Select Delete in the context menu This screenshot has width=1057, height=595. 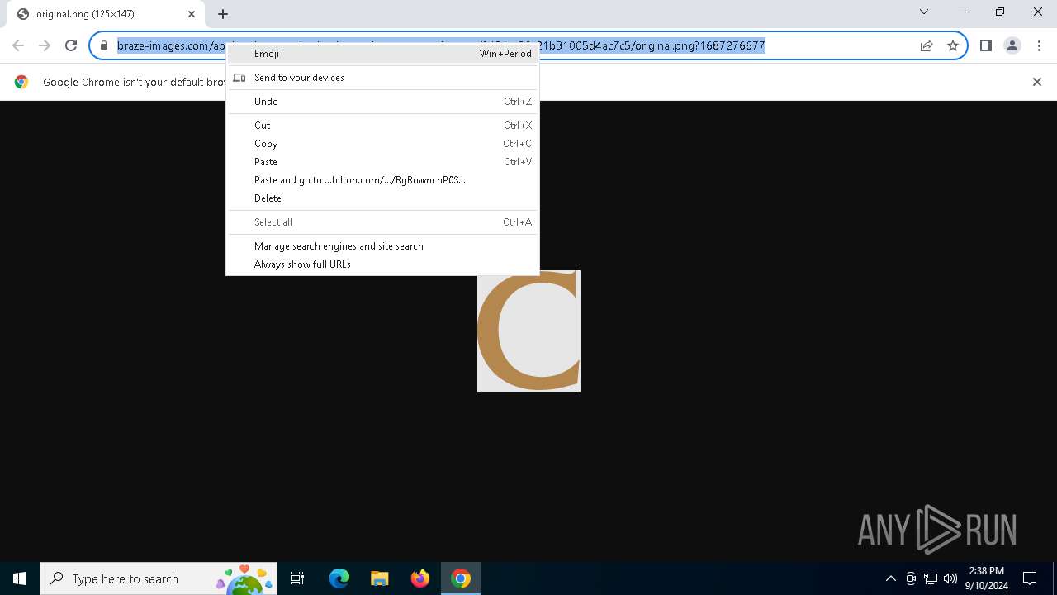(x=382, y=198)
